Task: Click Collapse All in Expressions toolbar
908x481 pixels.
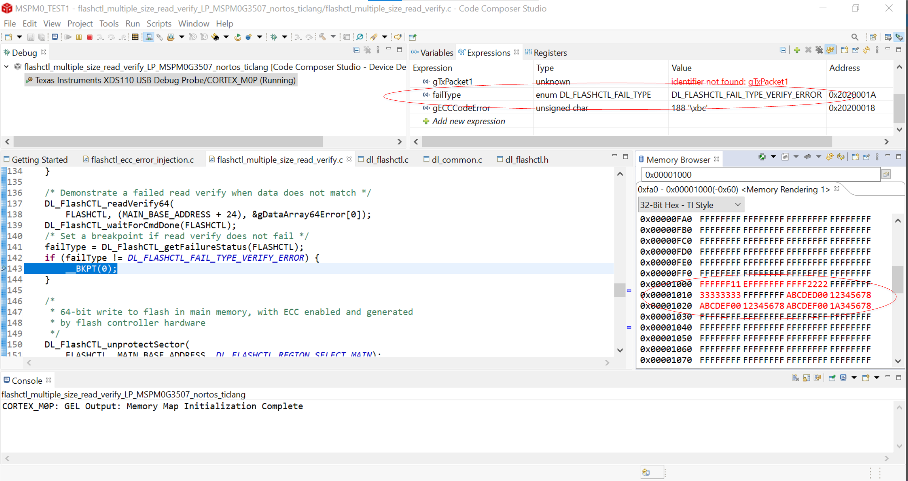Action: (x=783, y=50)
